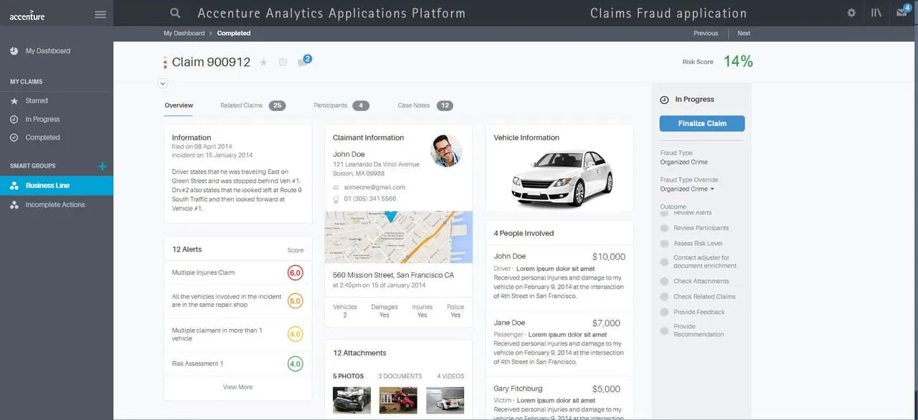Click the red 6.0 alert score circle
The width and height of the screenshot is (918, 420).
[x=295, y=273]
